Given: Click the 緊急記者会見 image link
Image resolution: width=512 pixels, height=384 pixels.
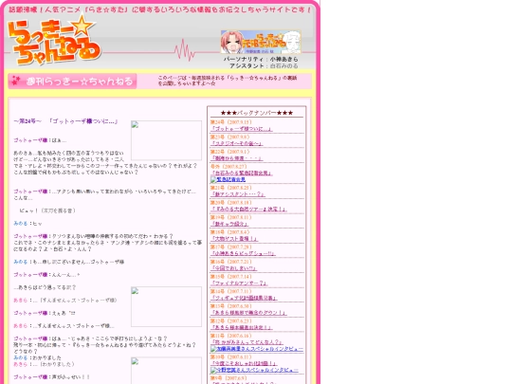Looking at the screenshot, I should click(x=228, y=179).
